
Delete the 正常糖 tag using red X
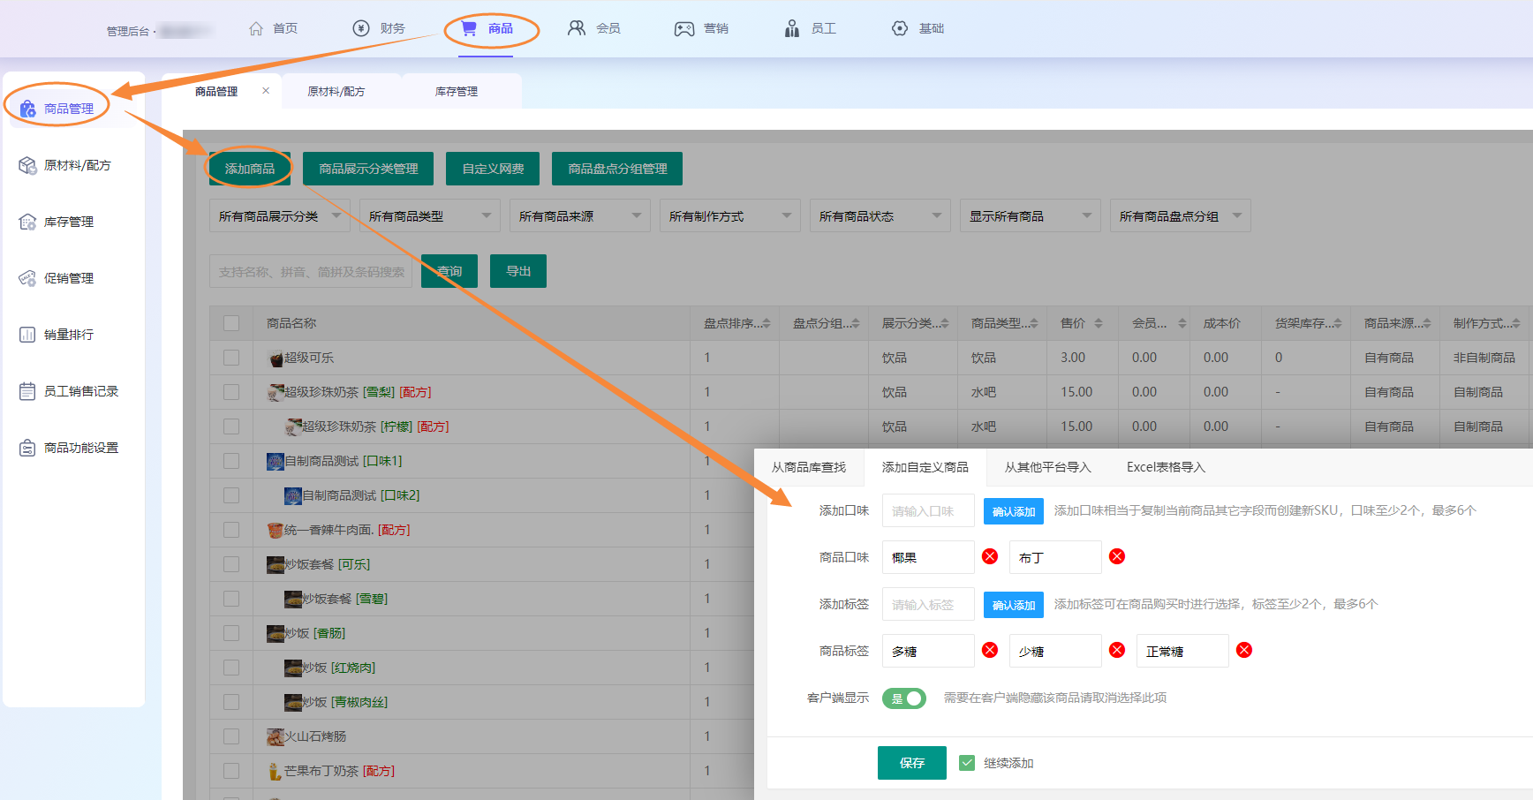click(1244, 650)
